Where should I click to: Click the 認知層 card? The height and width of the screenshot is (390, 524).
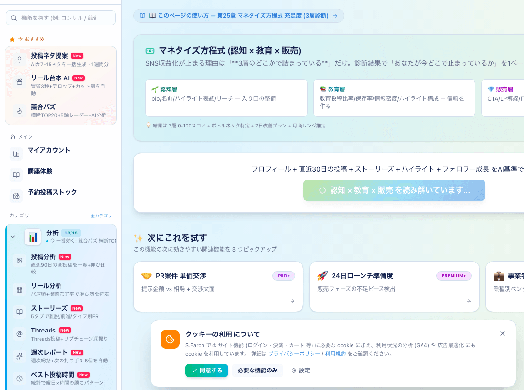click(226, 98)
